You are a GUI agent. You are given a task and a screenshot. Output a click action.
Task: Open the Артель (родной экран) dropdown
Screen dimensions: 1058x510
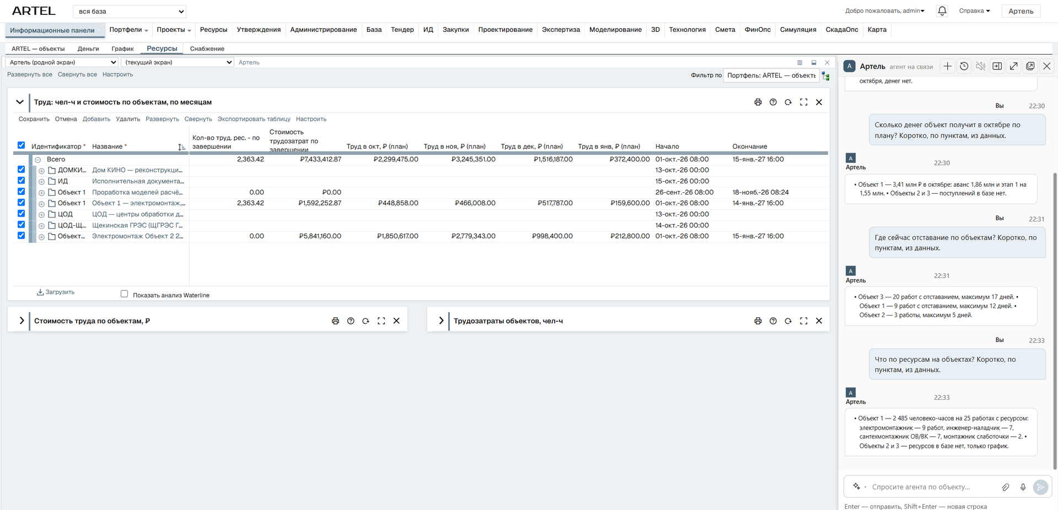pyautogui.click(x=61, y=62)
